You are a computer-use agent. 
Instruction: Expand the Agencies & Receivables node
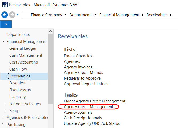coord(3,118)
